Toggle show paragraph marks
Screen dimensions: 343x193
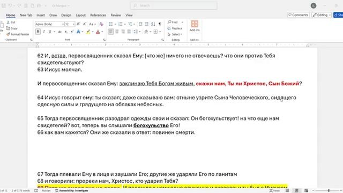160,24
